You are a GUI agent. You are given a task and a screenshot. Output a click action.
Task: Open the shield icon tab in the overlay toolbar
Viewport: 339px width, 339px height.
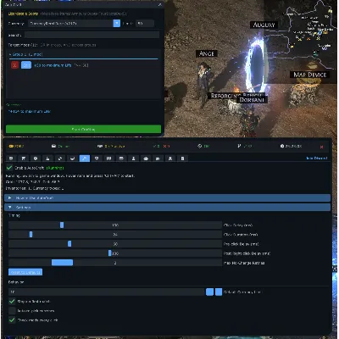pos(97,158)
